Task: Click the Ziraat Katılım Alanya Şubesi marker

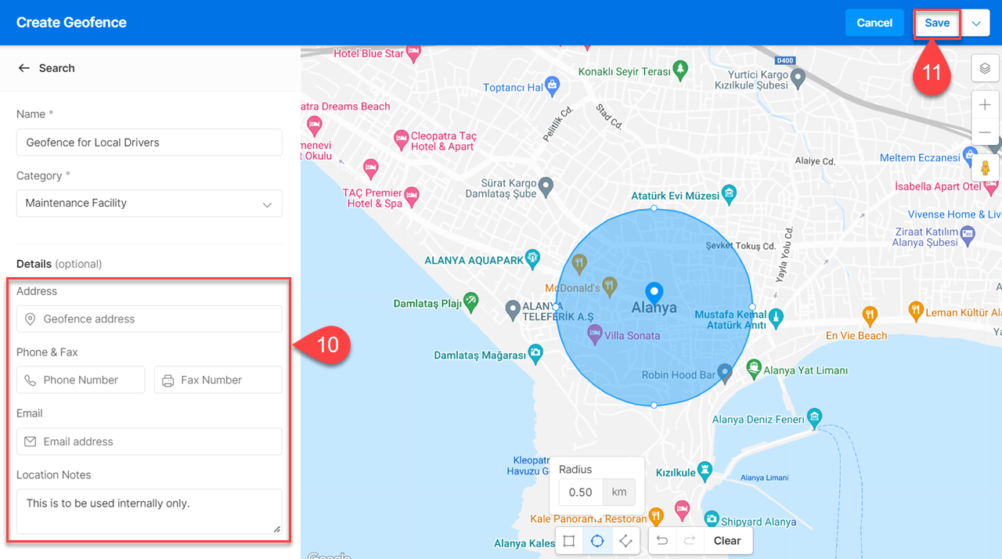Action: 968,234
